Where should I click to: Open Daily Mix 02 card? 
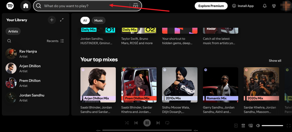[x=139, y=31]
